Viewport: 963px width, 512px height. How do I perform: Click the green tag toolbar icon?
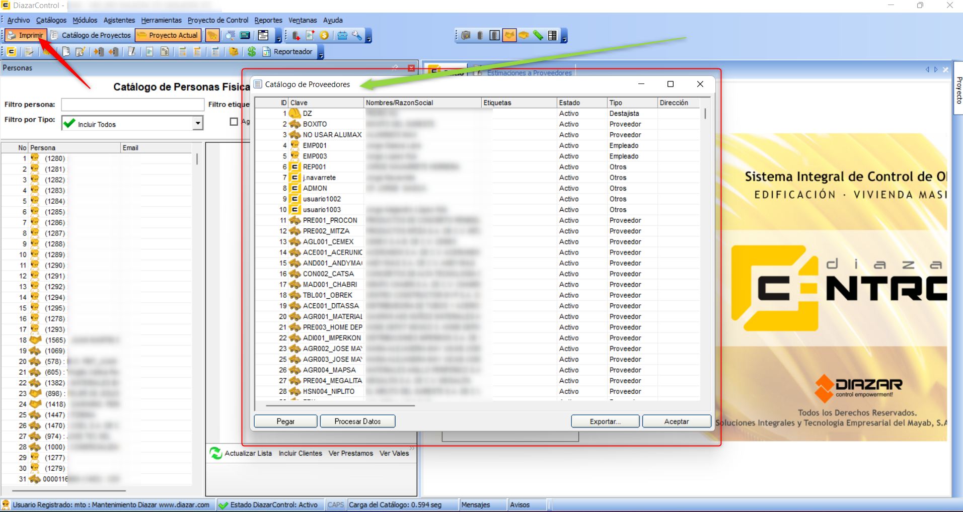[538, 35]
